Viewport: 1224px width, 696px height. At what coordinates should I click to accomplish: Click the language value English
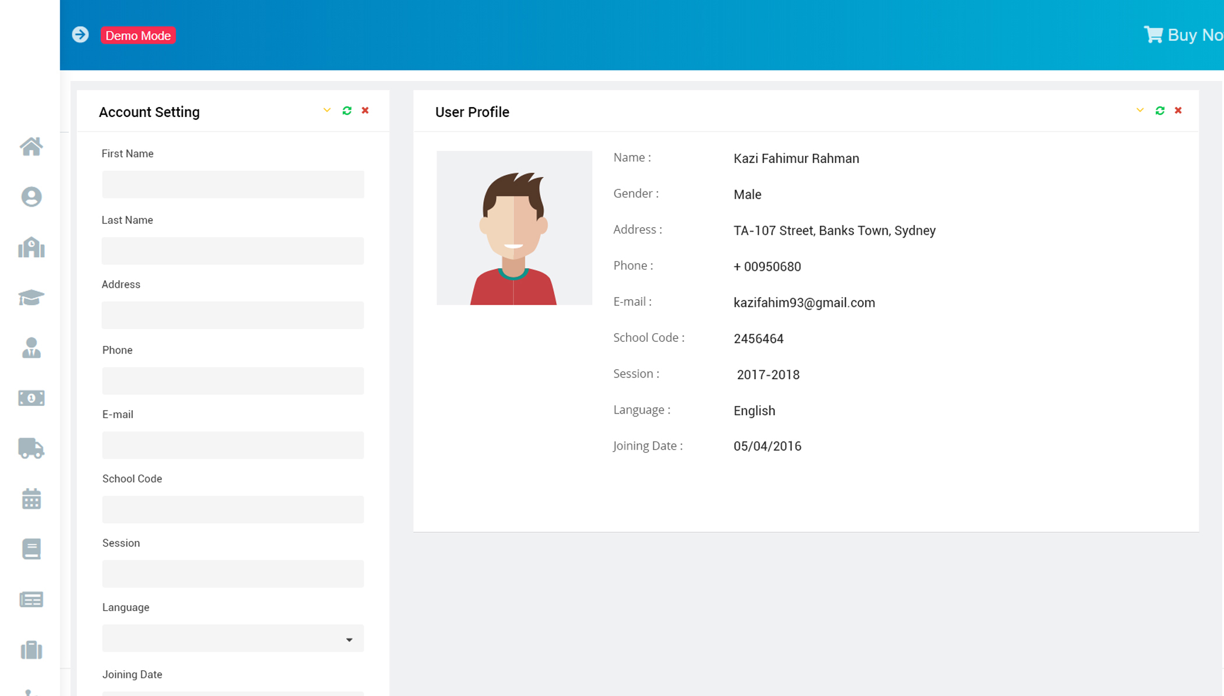pyautogui.click(x=754, y=411)
